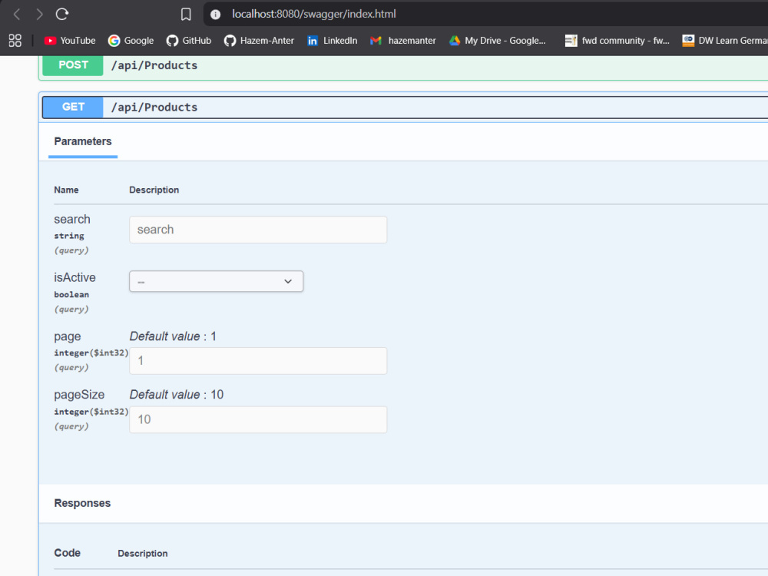
Task: Click the 'pageSize' parameter name label
Action: (79, 395)
